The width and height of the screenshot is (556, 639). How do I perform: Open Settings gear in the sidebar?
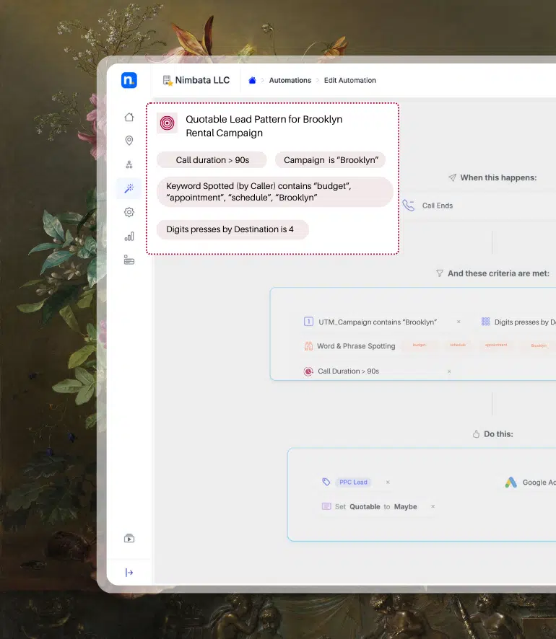pos(129,212)
